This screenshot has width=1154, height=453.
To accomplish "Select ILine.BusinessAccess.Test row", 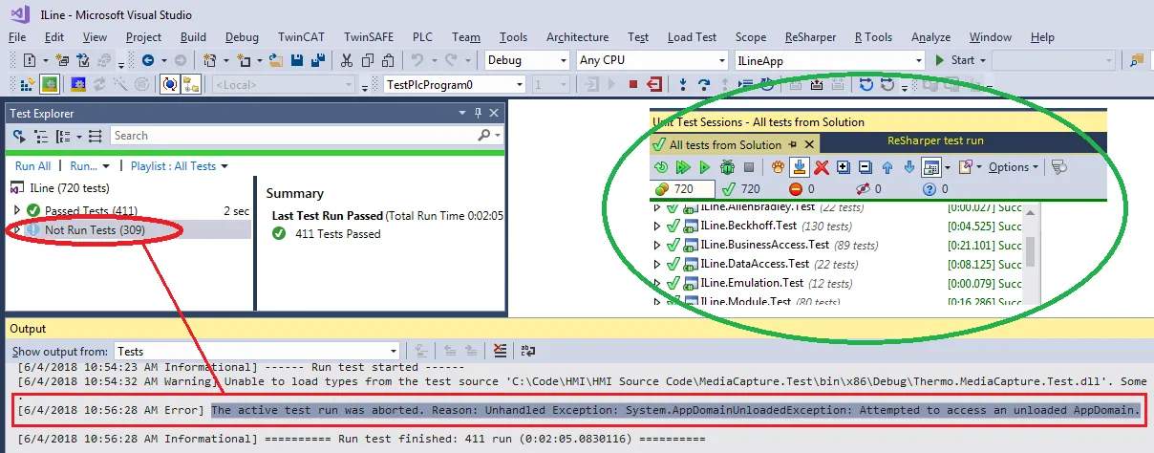I will coord(836,245).
